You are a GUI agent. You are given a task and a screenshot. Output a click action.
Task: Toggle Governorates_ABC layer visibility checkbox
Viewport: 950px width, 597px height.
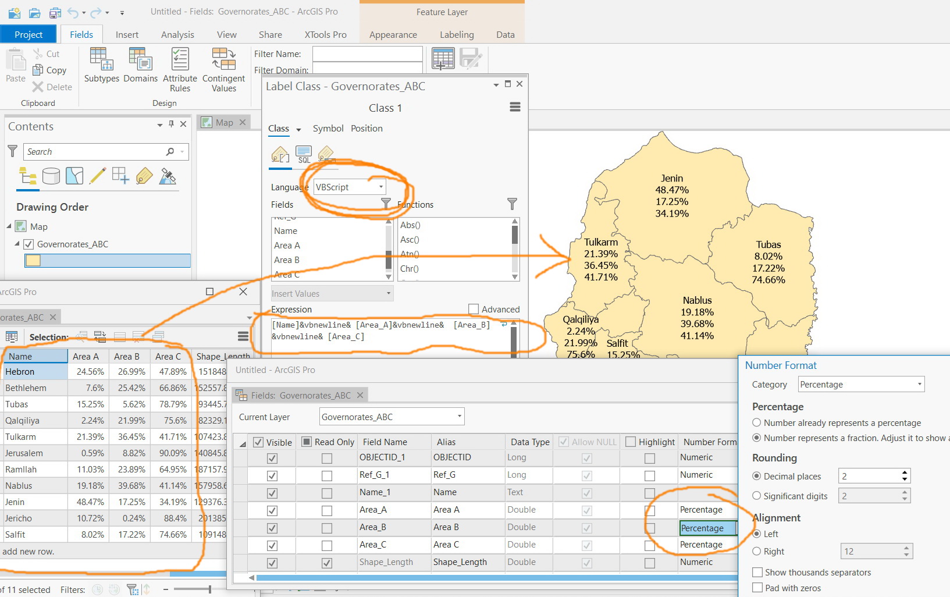click(29, 244)
